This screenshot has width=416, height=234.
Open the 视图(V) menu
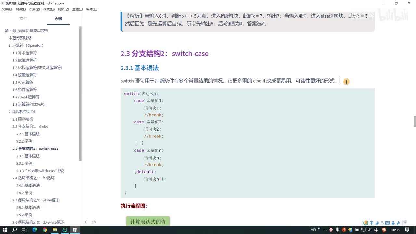click(63, 9)
